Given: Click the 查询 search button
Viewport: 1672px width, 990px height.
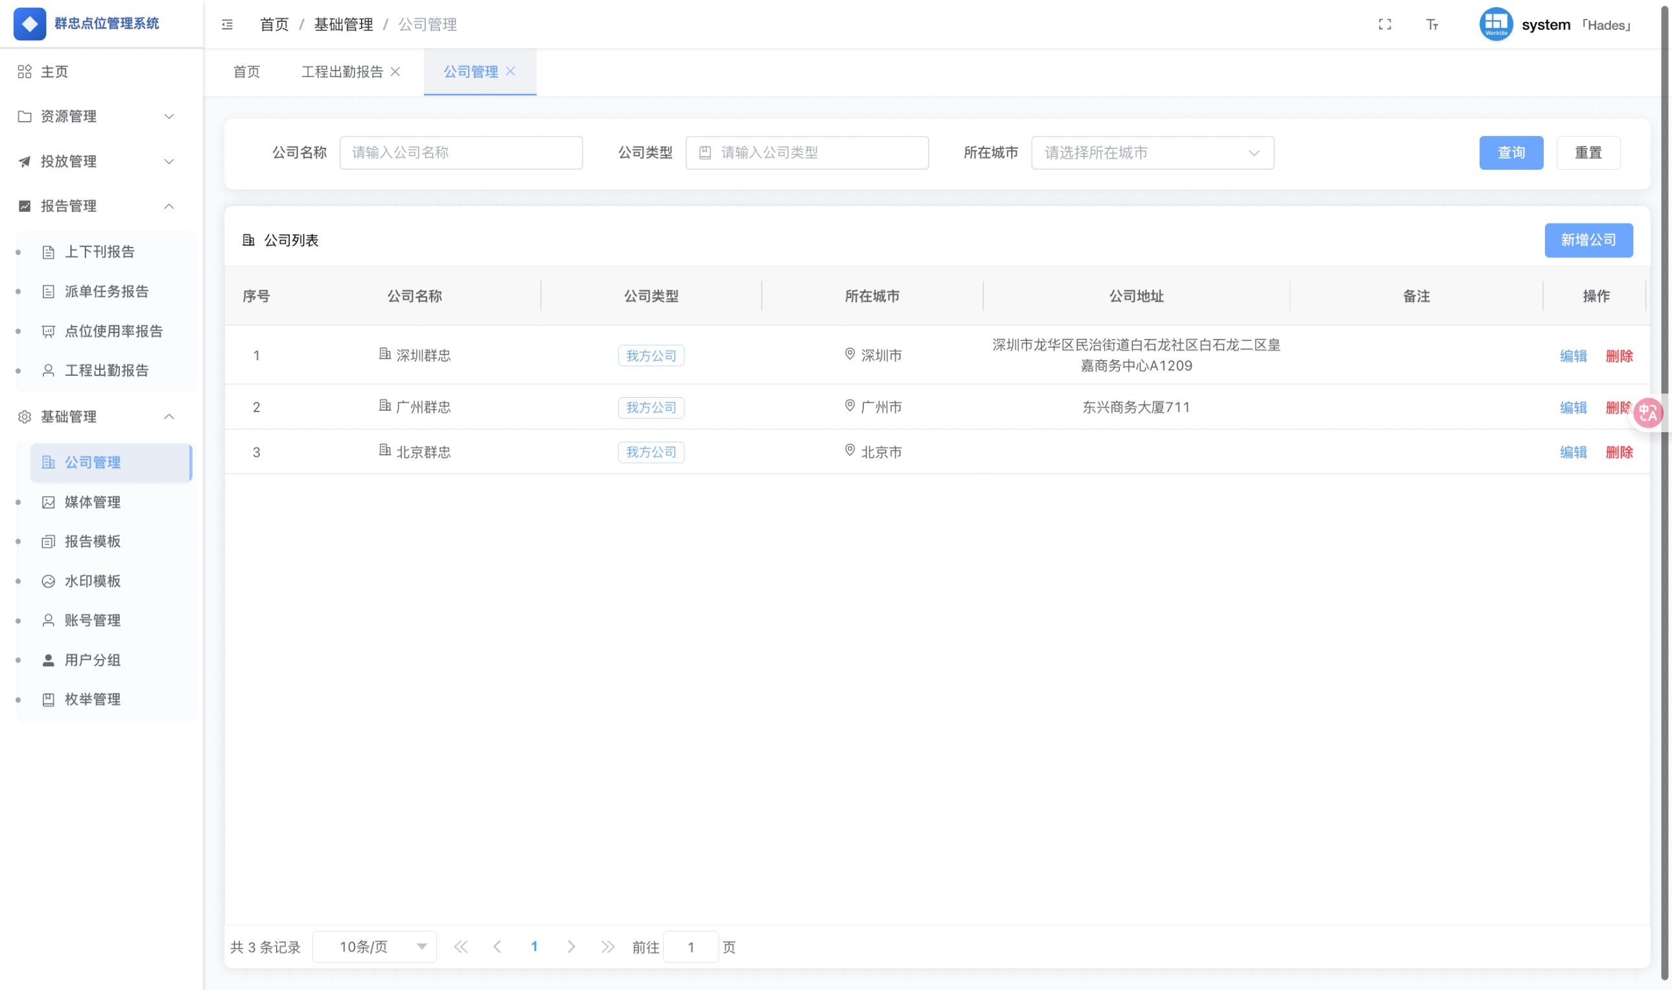Looking at the screenshot, I should tap(1511, 153).
